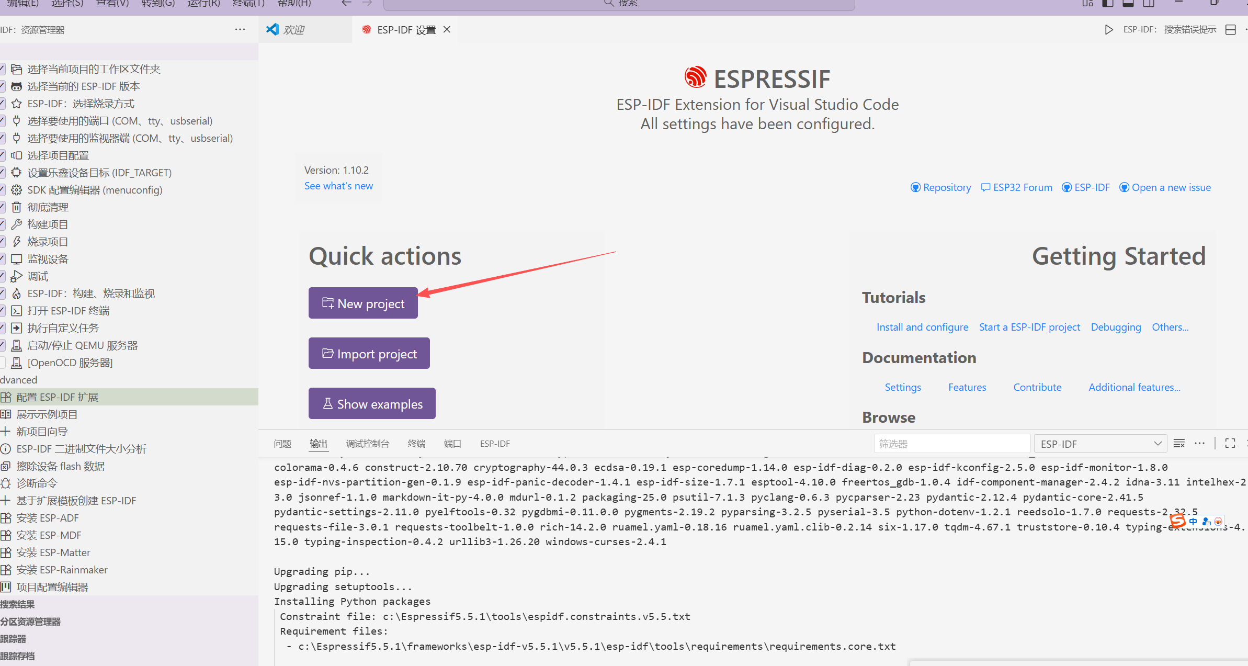The width and height of the screenshot is (1248, 666).
Task: Expand the 搜索结果 section
Action: [129, 604]
